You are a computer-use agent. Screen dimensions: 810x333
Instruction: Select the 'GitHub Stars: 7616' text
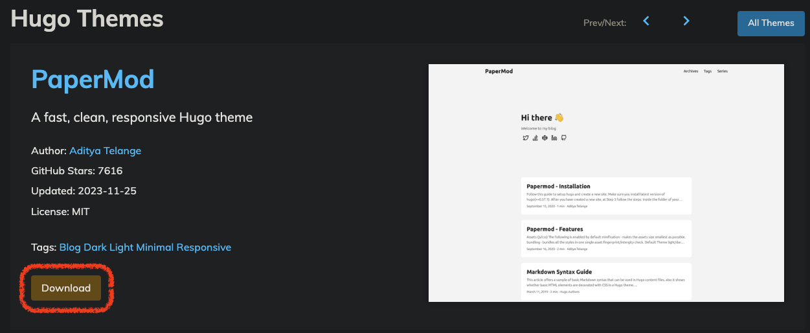pyautogui.click(x=77, y=171)
